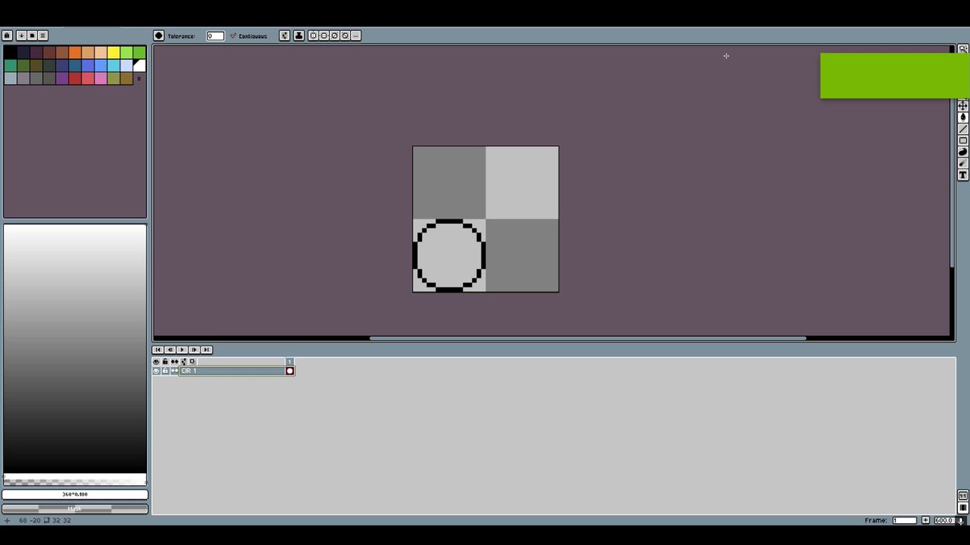
Task: Select the cel in frame 1
Action: [x=290, y=371]
